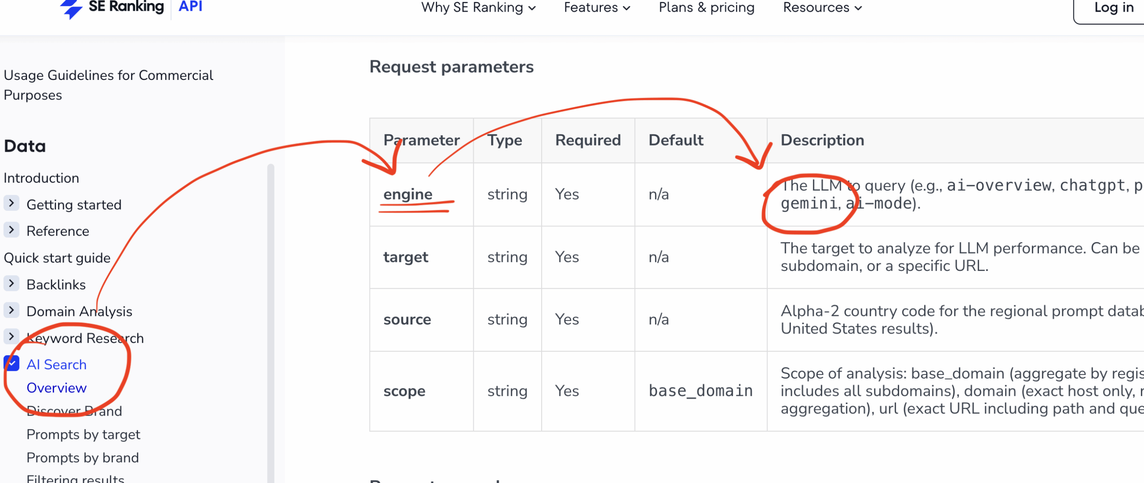The height and width of the screenshot is (483, 1144).
Task: Expand Why SE Ranking dropdown menu
Action: (x=478, y=8)
